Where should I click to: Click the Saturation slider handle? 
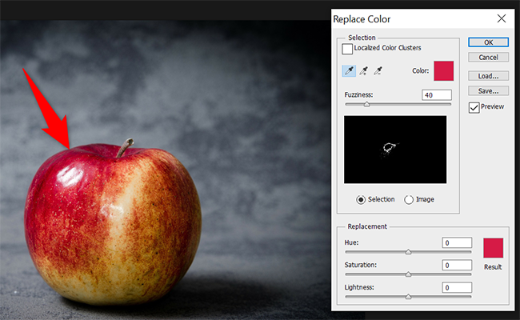[408, 274]
